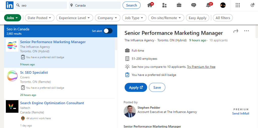Click '44 alumni work here' text
This screenshot has width=258, height=128.
point(38,118)
